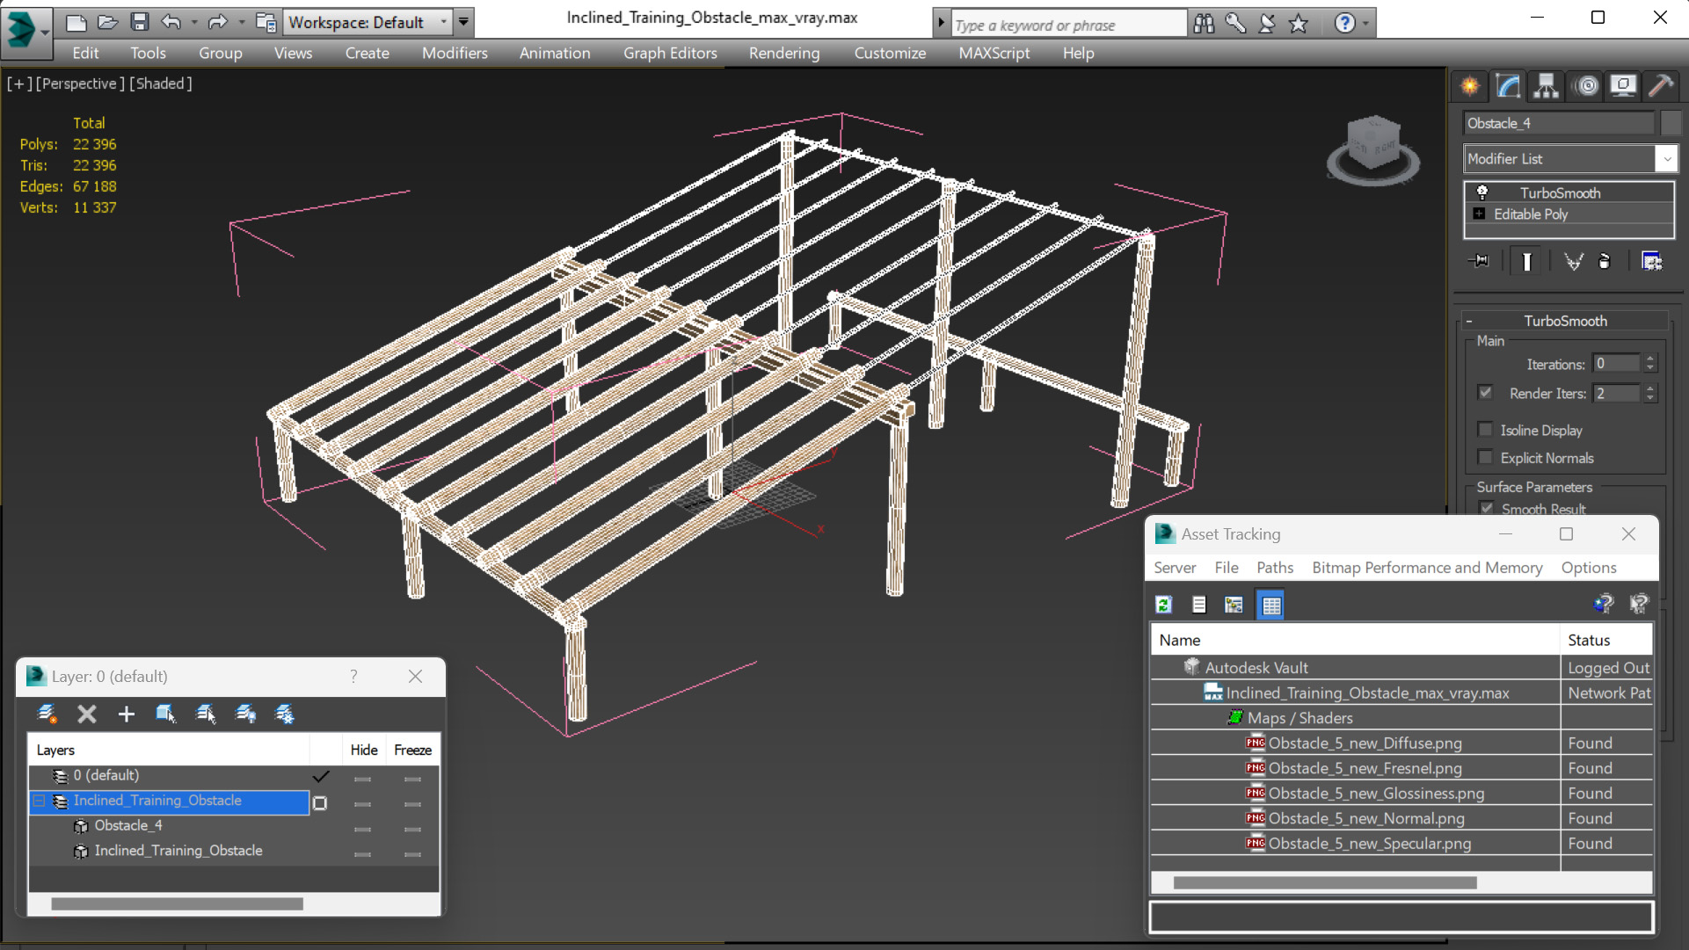
Task: Click the object color swatch
Action: click(x=1671, y=123)
